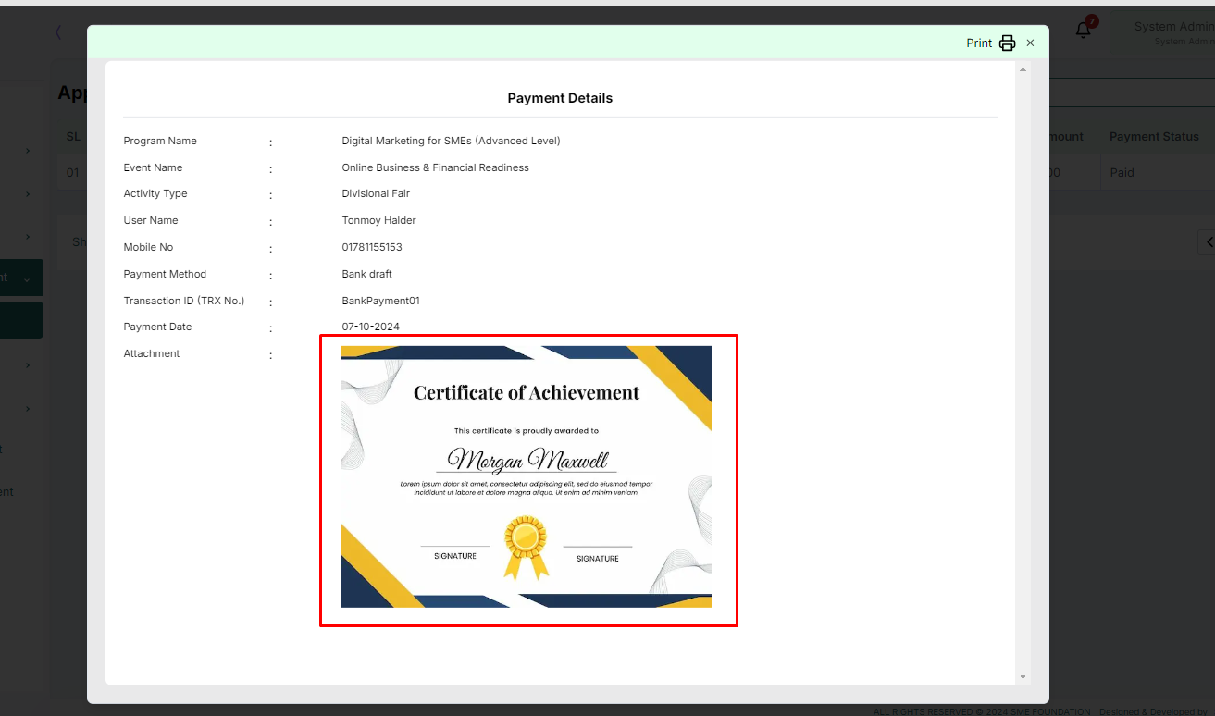Click the back chevron in top bar

click(x=58, y=32)
